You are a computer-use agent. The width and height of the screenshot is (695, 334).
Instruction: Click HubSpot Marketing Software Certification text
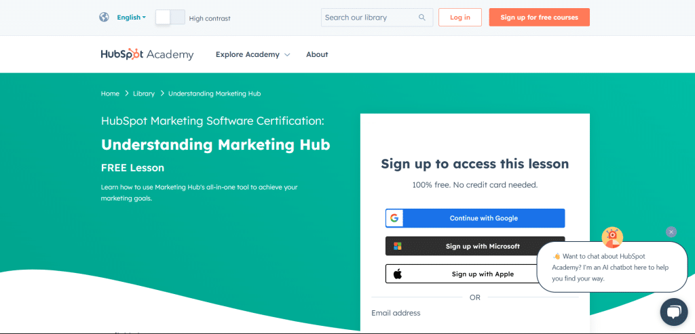[212, 121]
